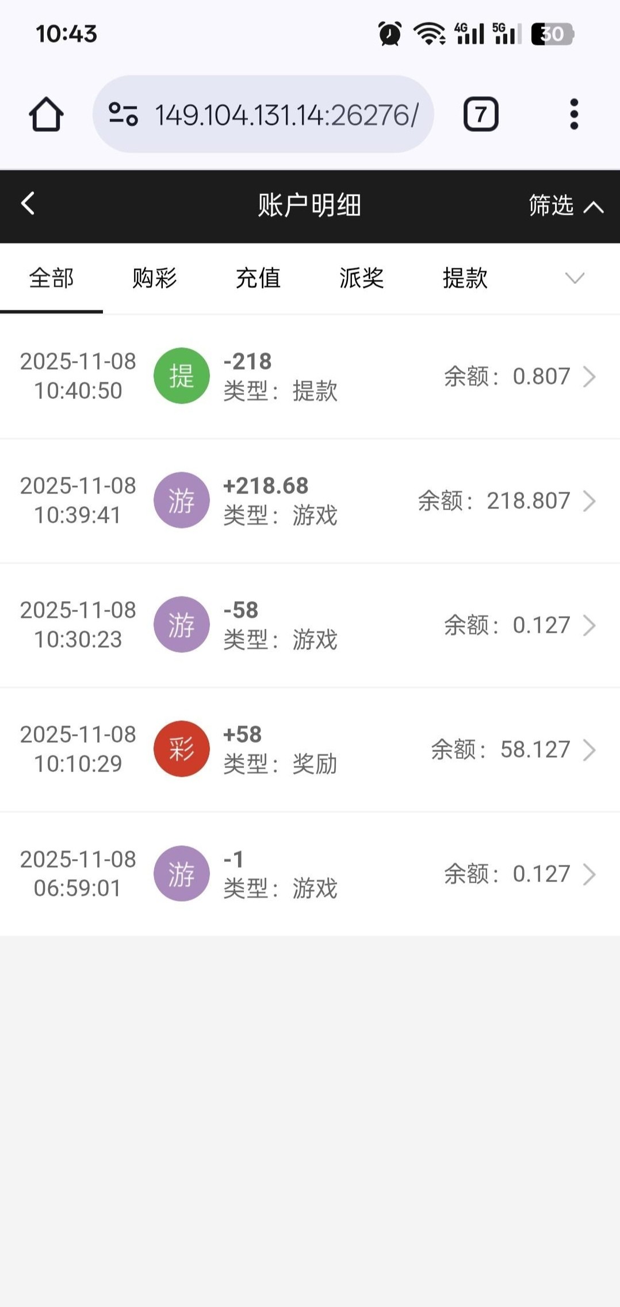Screen dimensions: 620x1307
Task: Select the 提款 tab
Action: coord(465,279)
